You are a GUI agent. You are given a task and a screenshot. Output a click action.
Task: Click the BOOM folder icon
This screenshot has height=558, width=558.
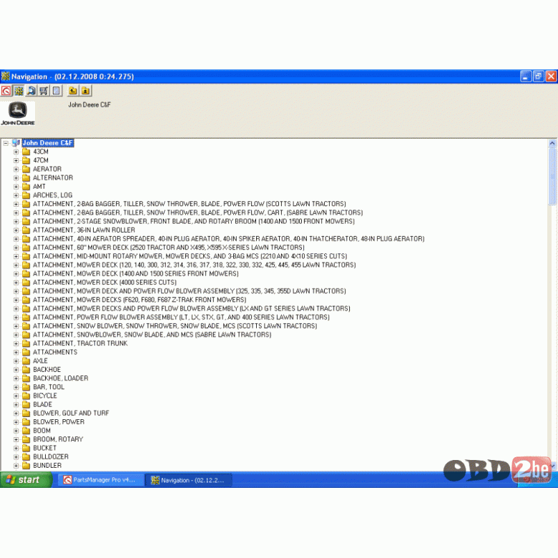point(26,431)
